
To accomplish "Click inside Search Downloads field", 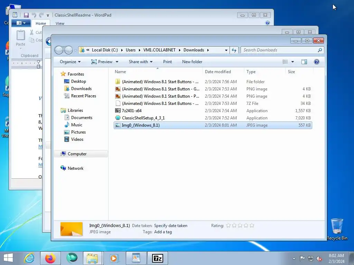I will click(x=279, y=50).
